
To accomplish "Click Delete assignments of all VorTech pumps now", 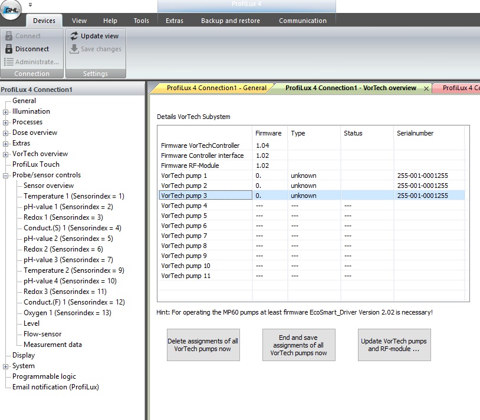I will coord(203,345).
